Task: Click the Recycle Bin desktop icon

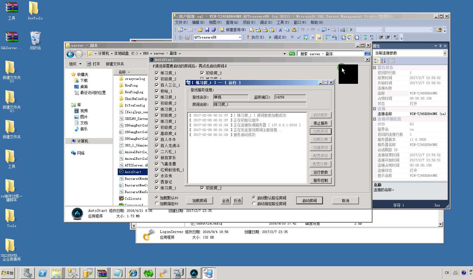Action: [x=35, y=40]
